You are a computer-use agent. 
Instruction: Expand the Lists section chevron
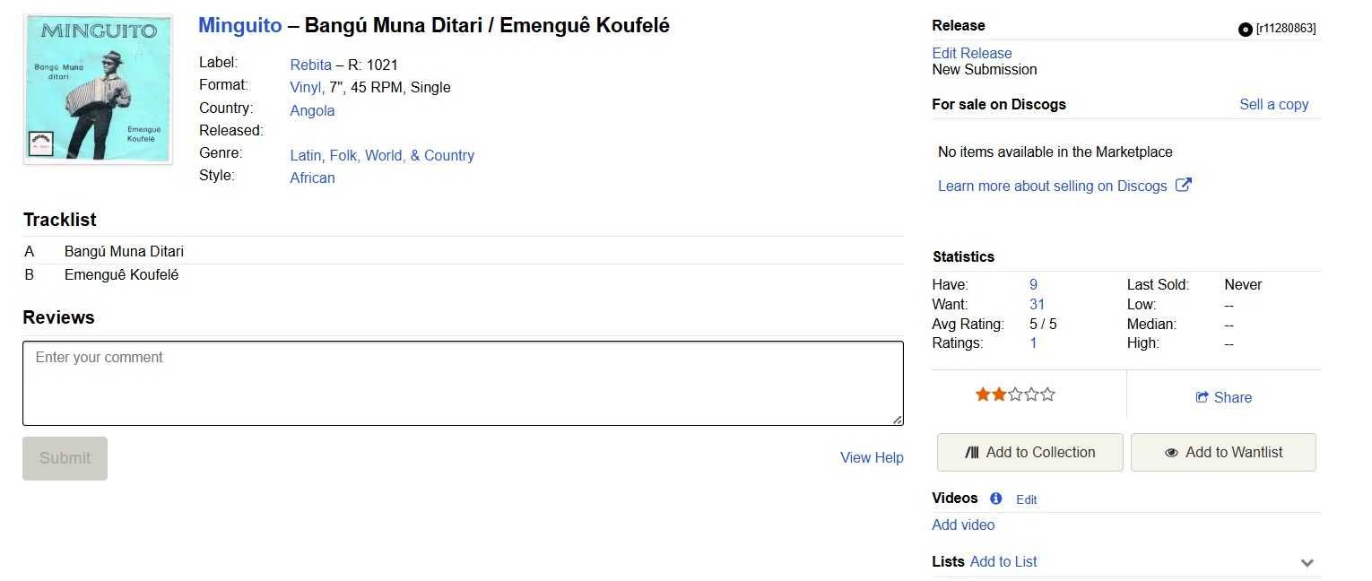[1307, 563]
